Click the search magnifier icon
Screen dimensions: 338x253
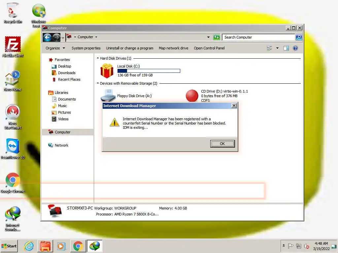click(x=298, y=37)
